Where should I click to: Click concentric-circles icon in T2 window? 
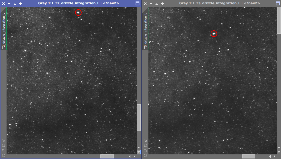(x=3, y=155)
